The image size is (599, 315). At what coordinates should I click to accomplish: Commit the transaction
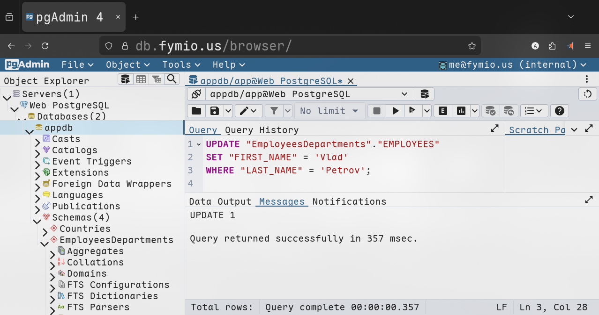coord(490,111)
